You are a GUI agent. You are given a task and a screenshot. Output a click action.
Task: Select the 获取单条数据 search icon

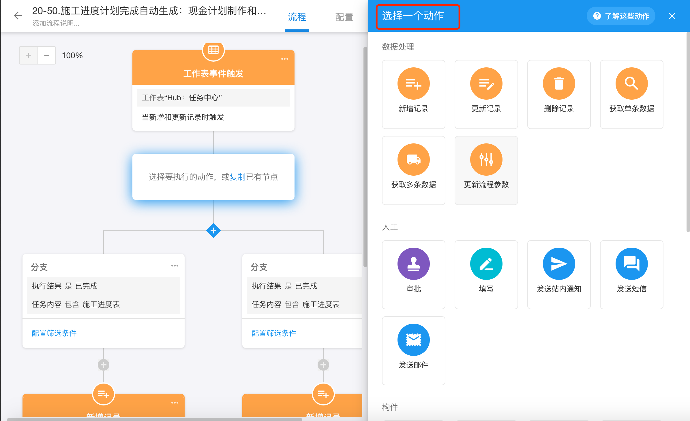pyautogui.click(x=631, y=84)
